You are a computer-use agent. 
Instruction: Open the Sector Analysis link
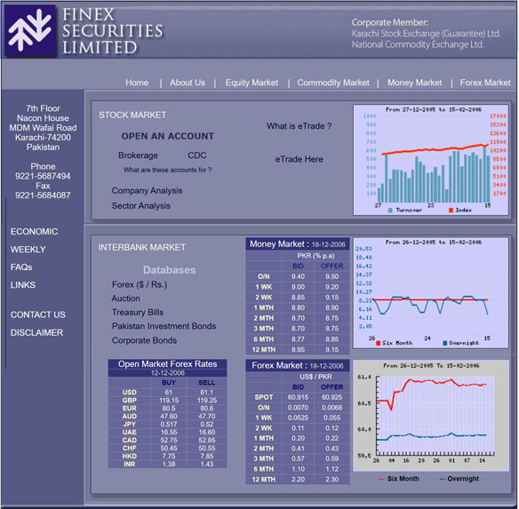point(141,206)
